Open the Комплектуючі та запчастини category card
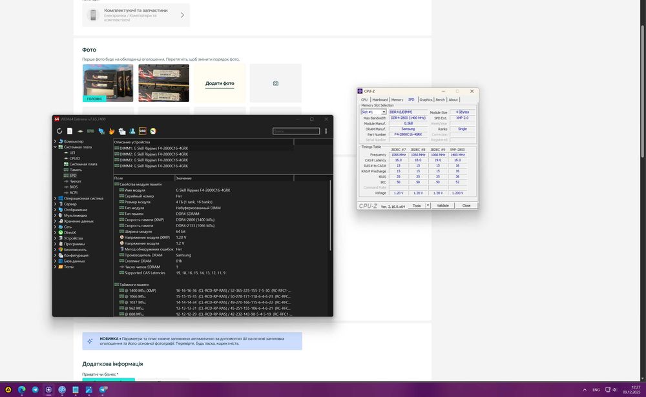646x397 pixels. pyautogui.click(x=136, y=15)
